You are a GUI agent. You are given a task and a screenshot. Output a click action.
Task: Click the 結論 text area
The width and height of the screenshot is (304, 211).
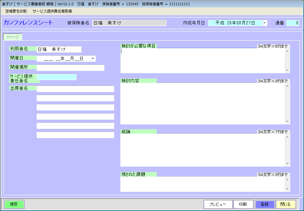click(x=203, y=150)
